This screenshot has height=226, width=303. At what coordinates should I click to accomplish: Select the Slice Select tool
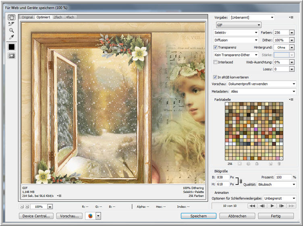11,24
